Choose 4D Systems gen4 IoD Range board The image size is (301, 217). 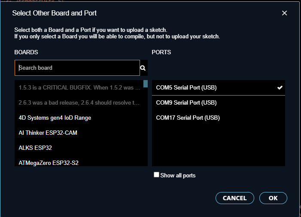79,118
